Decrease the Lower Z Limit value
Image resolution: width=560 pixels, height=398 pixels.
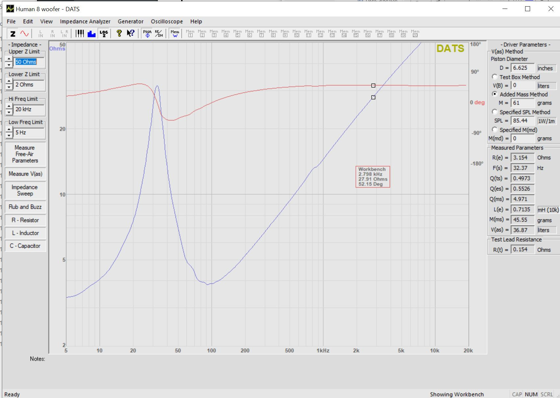(9, 87)
